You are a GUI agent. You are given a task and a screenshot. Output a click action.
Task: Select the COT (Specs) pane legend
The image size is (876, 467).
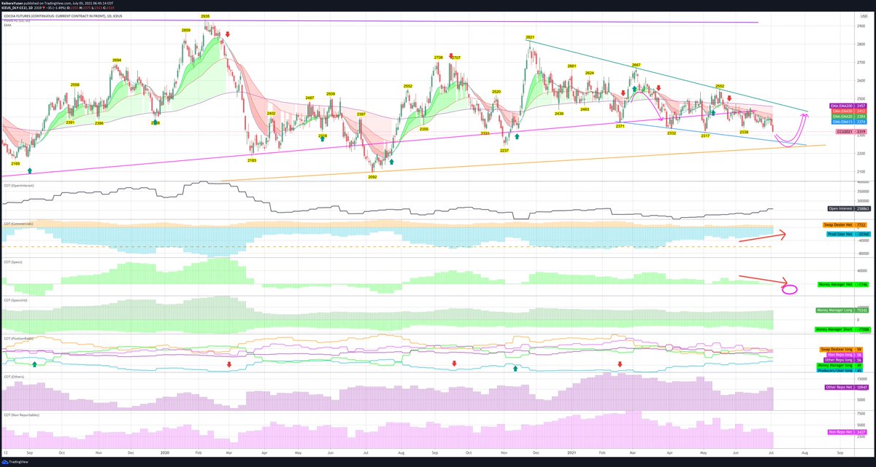[14, 261]
